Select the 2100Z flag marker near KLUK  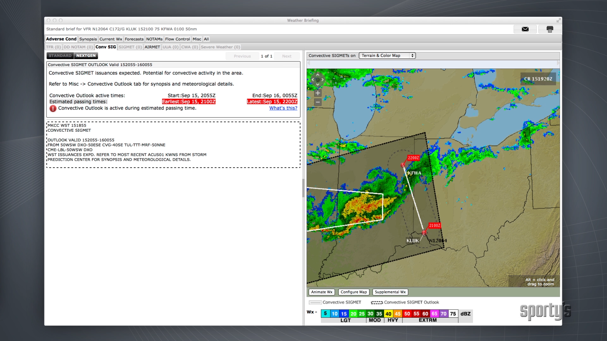(x=434, y=225)
